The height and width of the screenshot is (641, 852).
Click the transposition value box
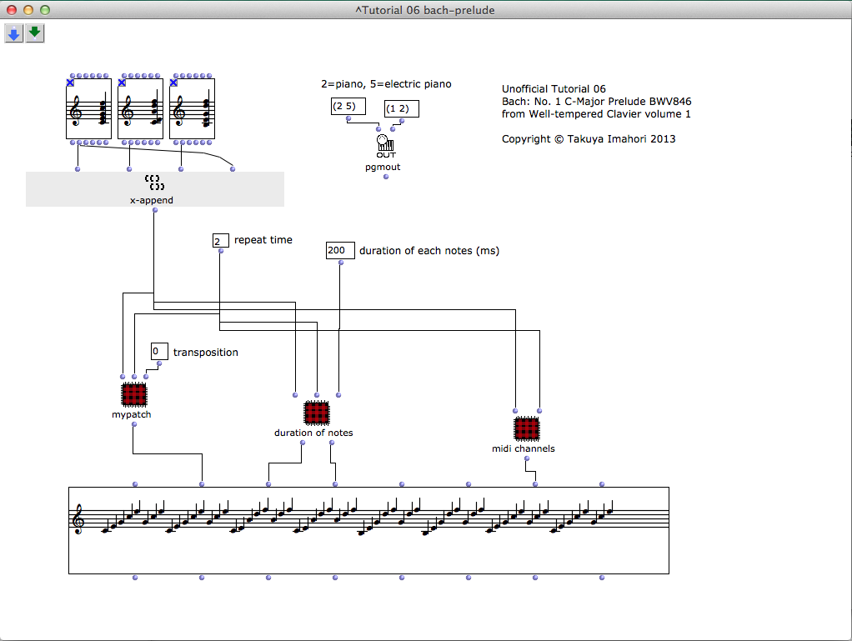tap(159, 352)
